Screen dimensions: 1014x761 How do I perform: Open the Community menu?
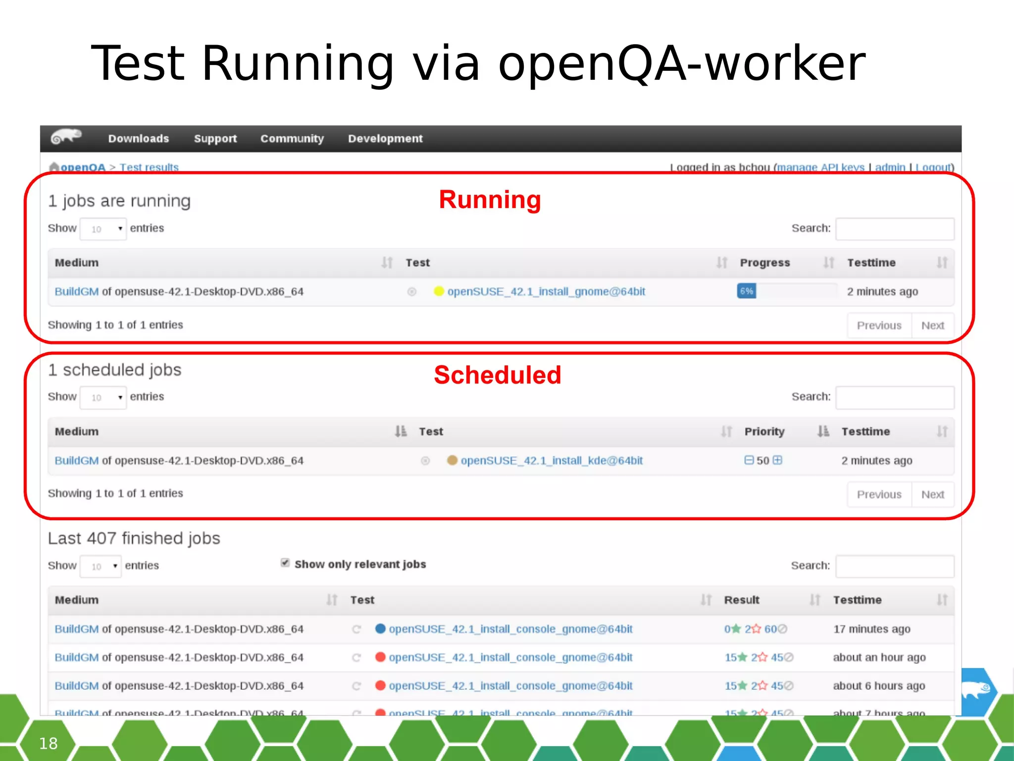pos(292,139)
